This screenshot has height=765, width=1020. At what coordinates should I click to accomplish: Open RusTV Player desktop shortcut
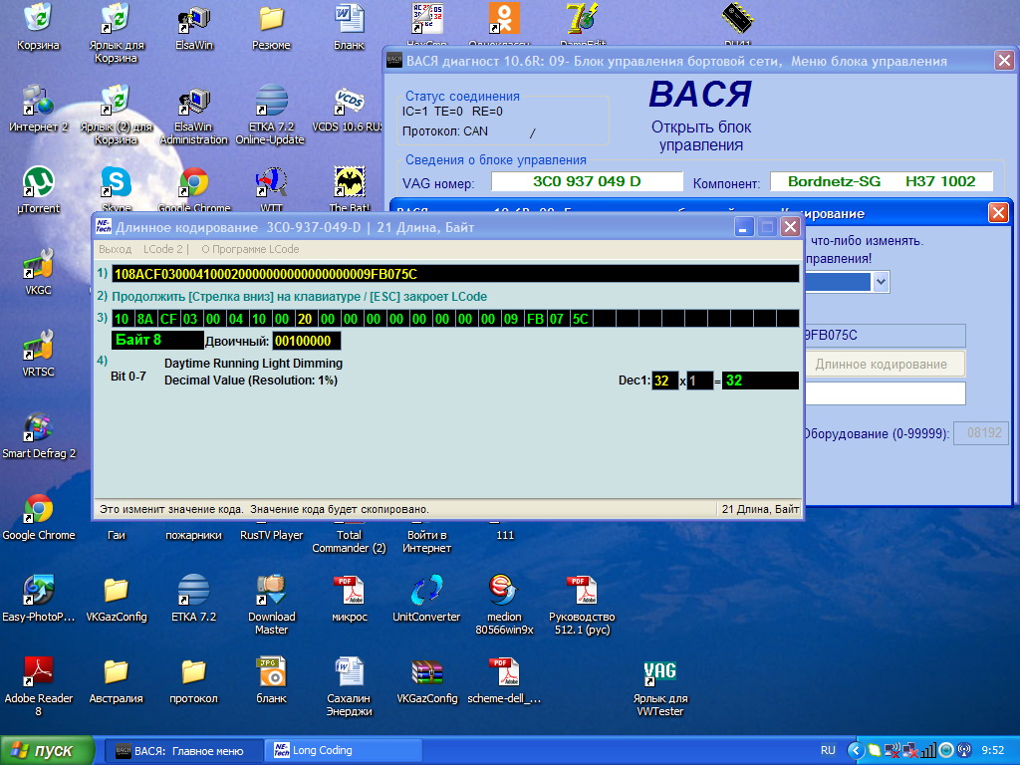[271, 535]
